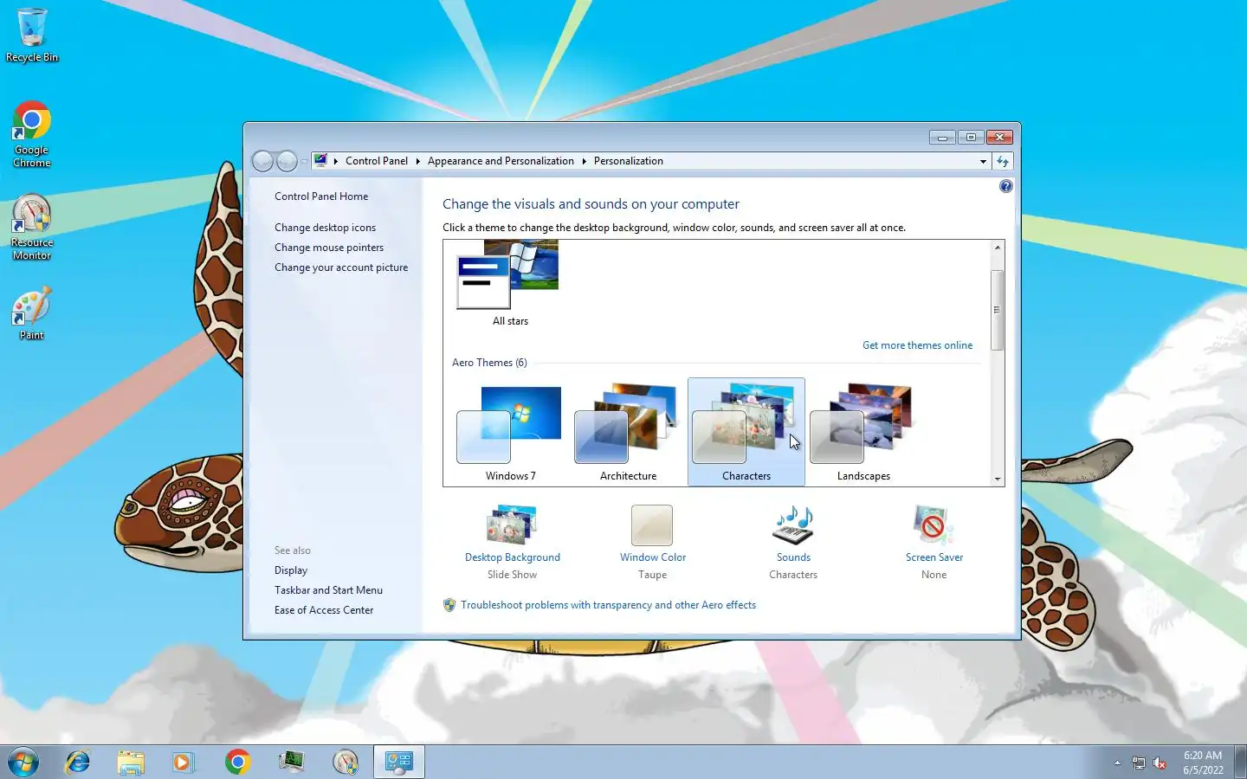This screenshot has height=779, width=1247.
Task: Show hidden tray icons arrow
Action: [1117, 763]
